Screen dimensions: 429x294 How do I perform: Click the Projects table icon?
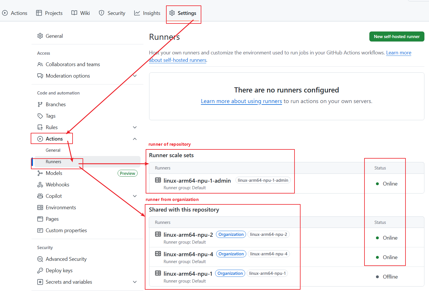(x=39, y=13)
